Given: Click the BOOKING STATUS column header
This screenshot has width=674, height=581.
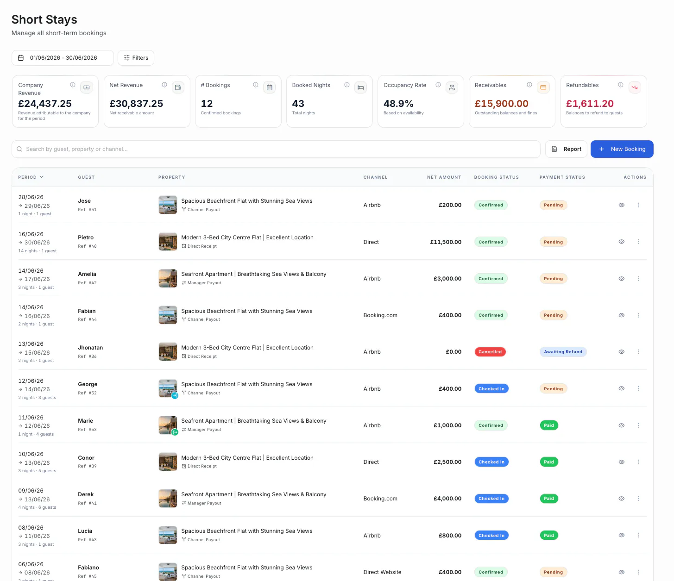Looking at the screenshot, I should [496, 177].
